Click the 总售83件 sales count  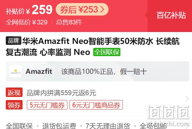[69, 22]
